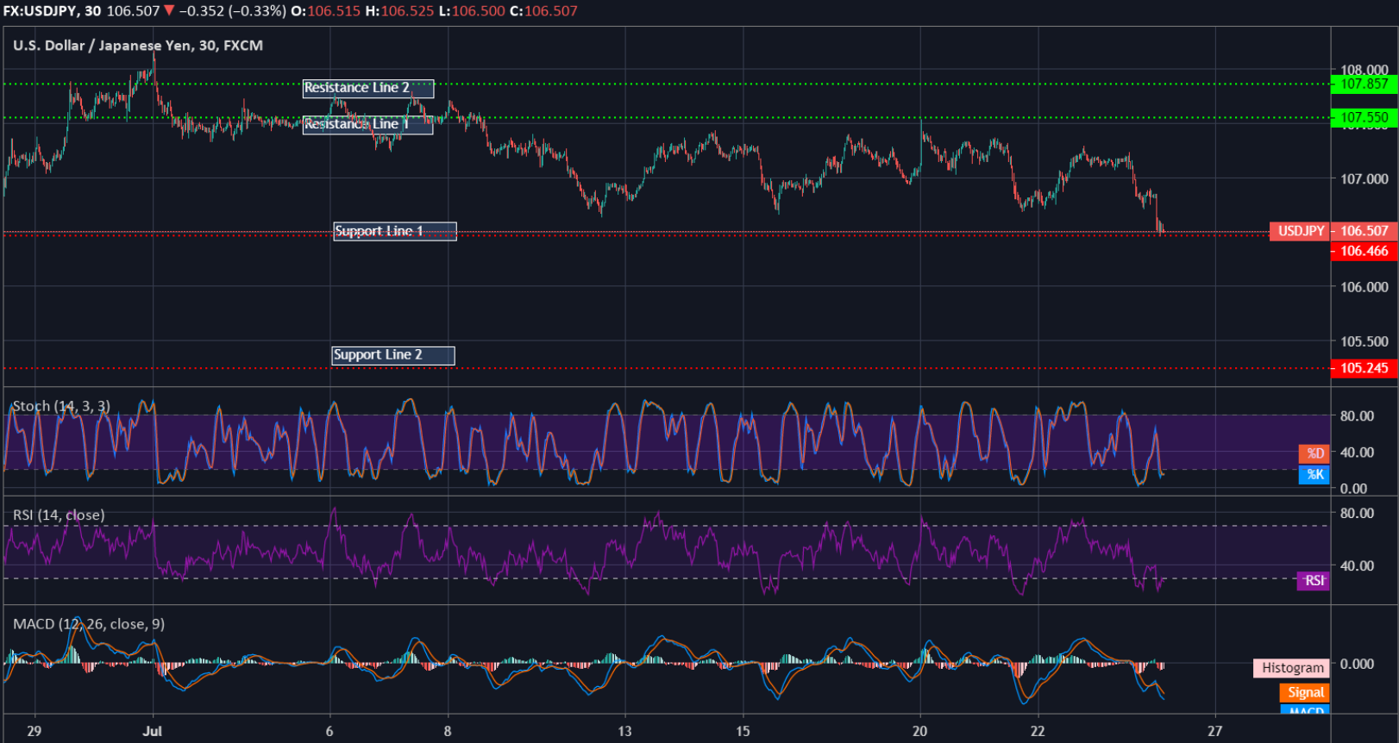Click the Jul date label on time axis

[153, 731]
